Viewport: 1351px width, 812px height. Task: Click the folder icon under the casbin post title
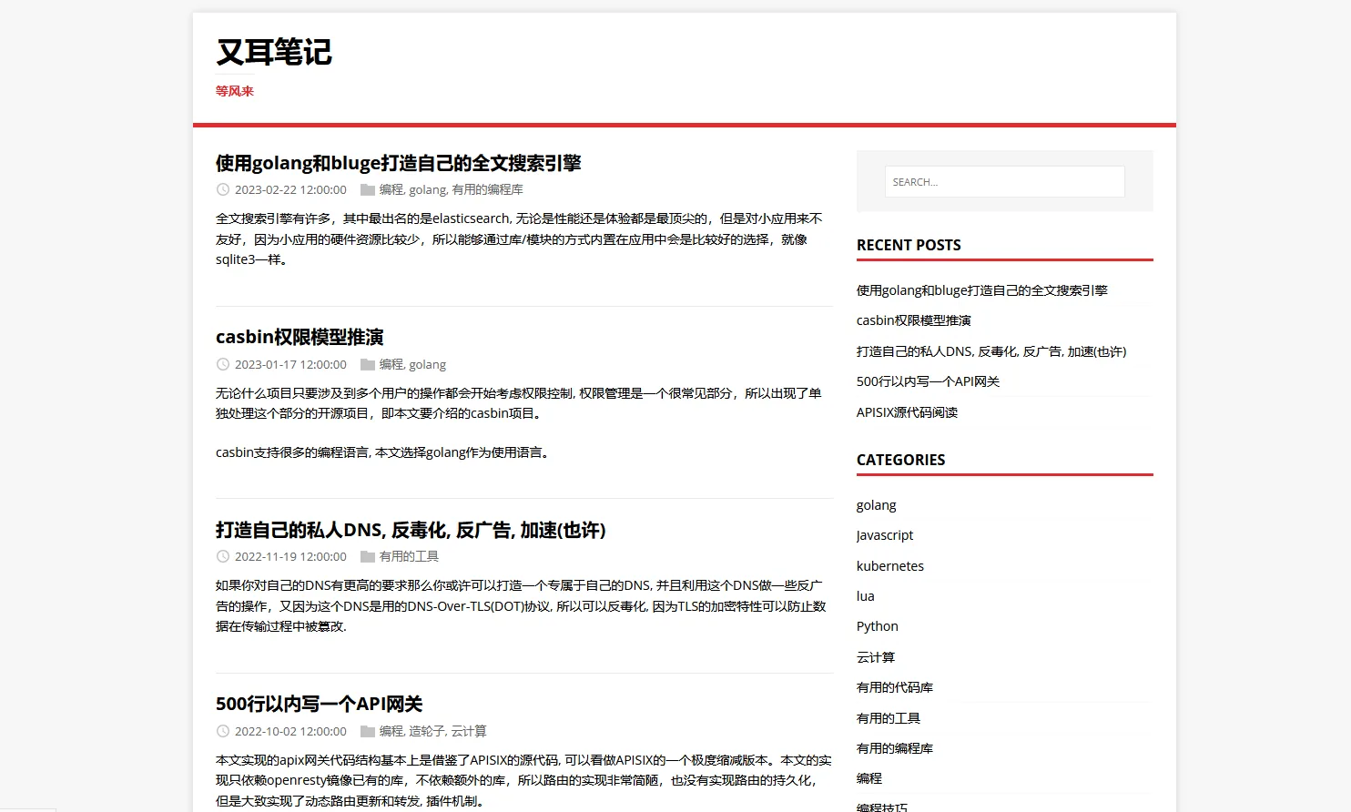click(x=368, y=364)
